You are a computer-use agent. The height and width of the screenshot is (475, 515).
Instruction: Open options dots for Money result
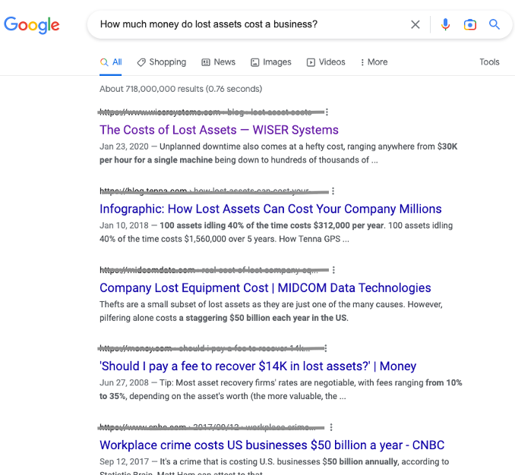point(327,349)
